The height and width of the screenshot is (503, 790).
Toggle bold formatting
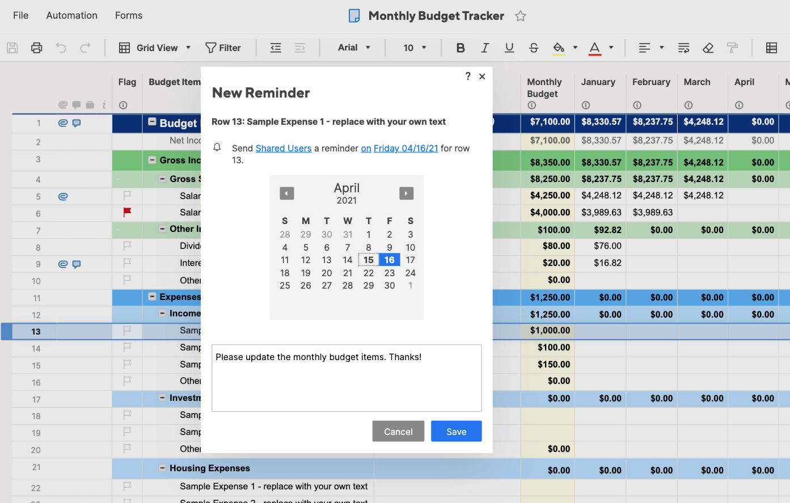tap(461, 48)
